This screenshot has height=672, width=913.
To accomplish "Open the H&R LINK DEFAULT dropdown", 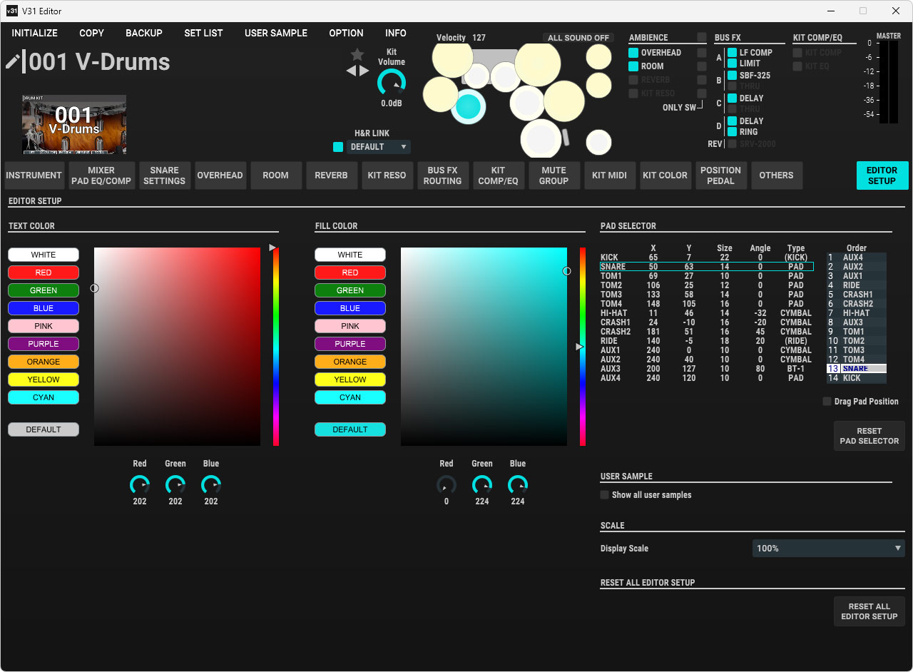I will point(379,147).
